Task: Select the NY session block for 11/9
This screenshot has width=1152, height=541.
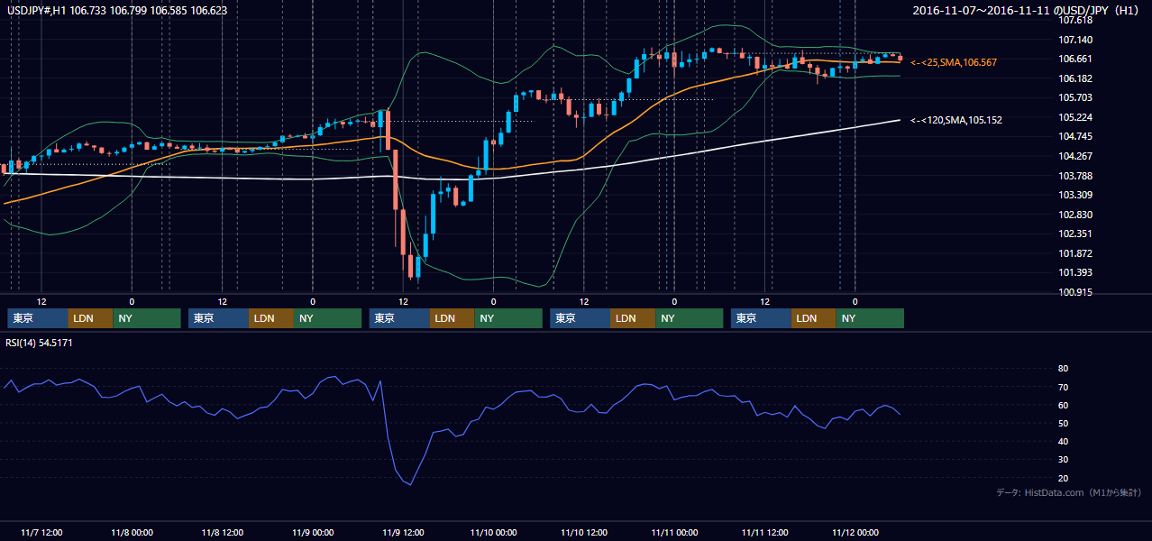Action: coord(508,318)
